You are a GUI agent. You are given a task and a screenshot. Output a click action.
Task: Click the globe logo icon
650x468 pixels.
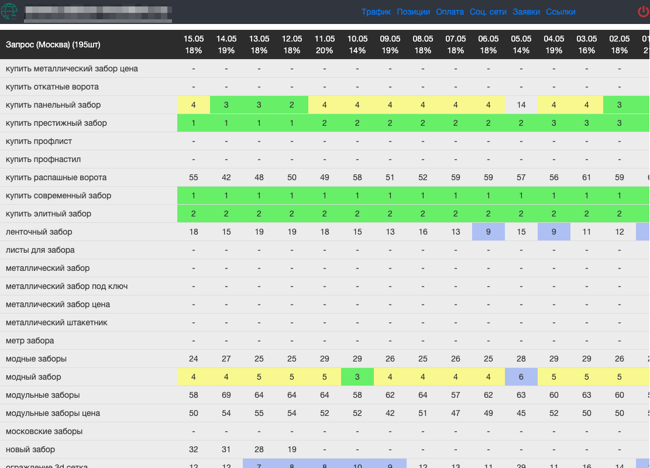point(11,12)
